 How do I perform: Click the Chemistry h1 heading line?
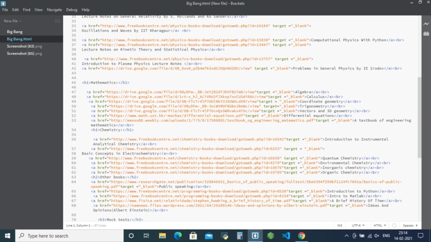(112, 130)
